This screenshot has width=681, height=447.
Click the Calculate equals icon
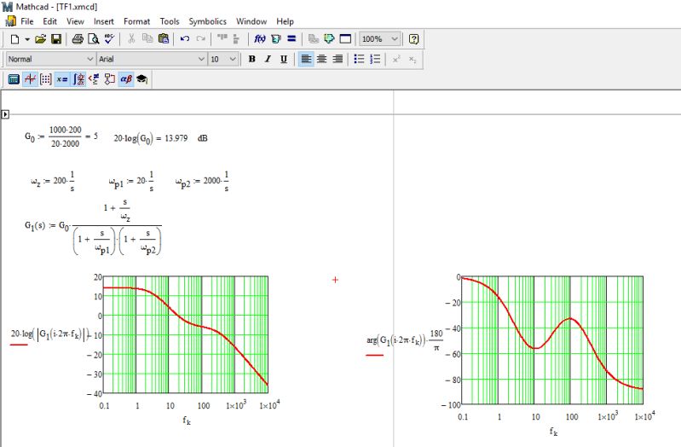click(291, 39)
